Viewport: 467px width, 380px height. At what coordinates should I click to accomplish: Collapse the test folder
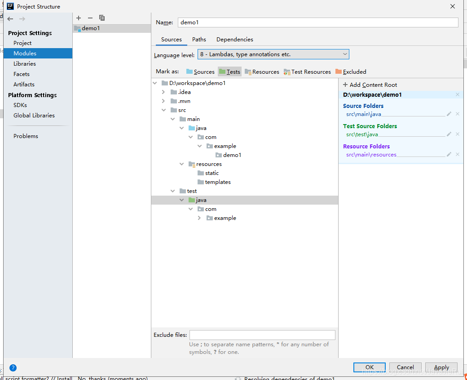click(173, 191)
